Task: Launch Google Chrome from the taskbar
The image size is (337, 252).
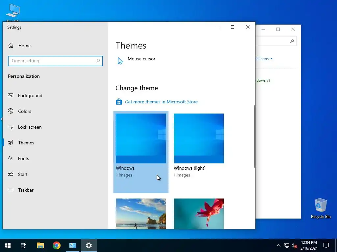Action: 57,245
